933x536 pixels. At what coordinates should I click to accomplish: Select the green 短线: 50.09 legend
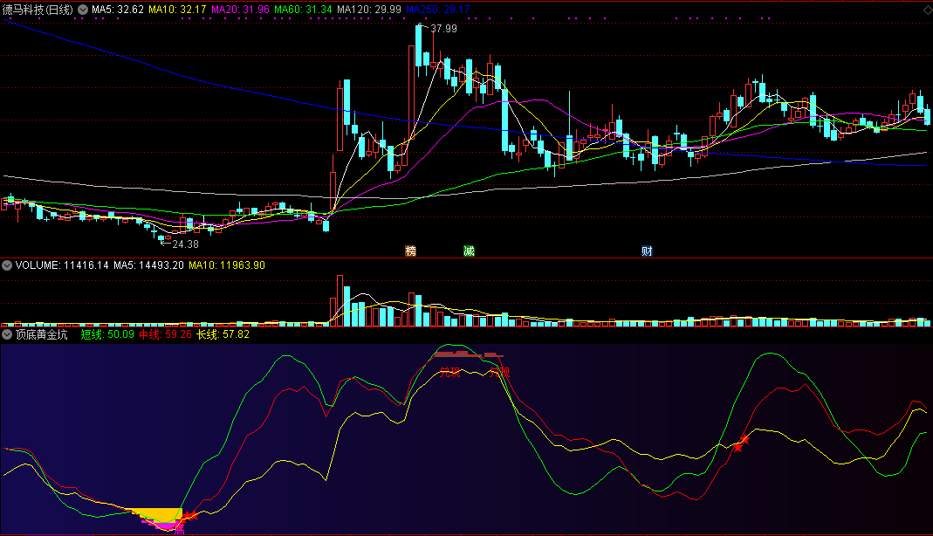[x=107, y=334]
